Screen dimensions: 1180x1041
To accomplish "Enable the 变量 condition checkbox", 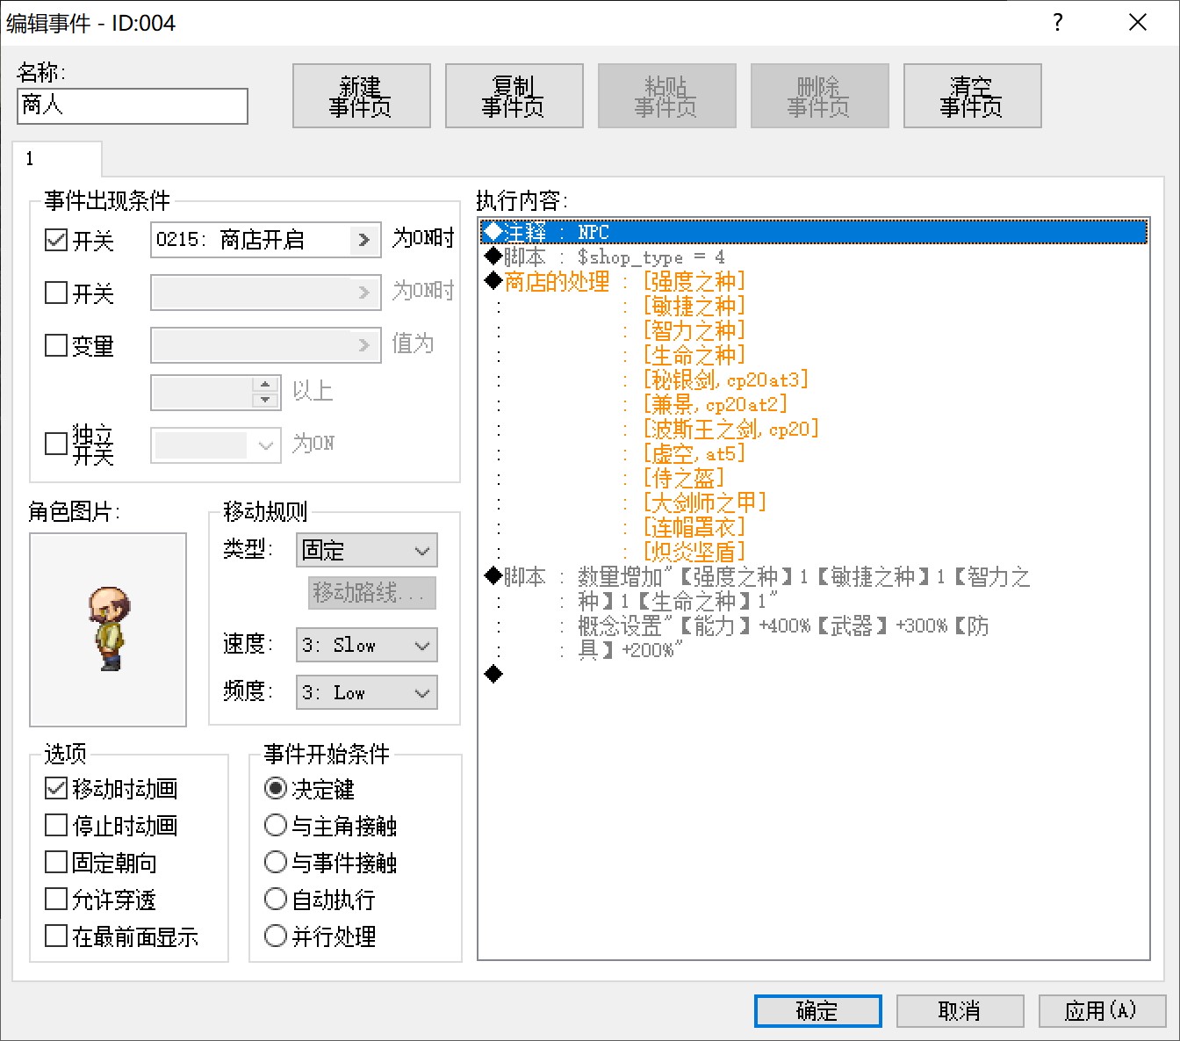I will click(x=56, y=345).
